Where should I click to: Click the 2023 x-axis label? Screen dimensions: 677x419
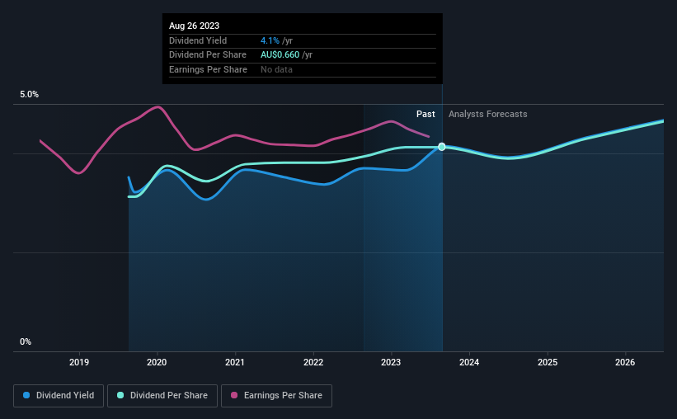tap(391, 362)
